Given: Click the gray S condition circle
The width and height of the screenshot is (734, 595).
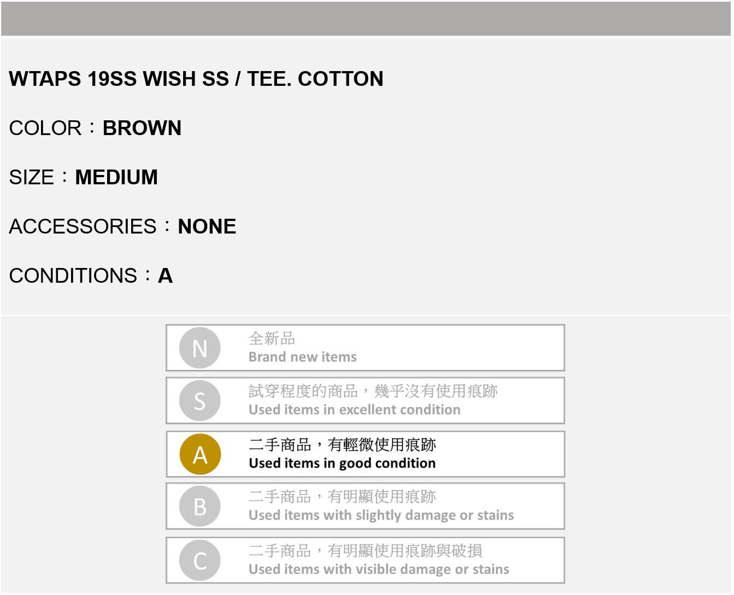Looking at the screenshot, I should tap(200, 401).
